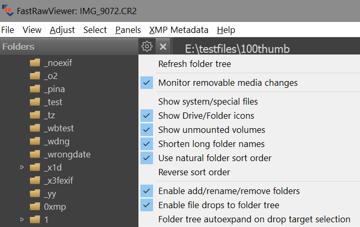360x227 pixels.
Task: Open the Adjust menu
Action: pyautogui.click(x=62, y=30)
